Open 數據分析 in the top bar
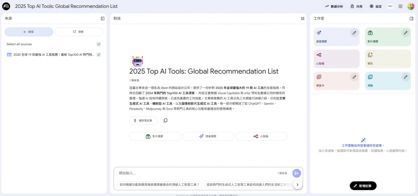The width and height of the screenshot is (418, 196). (x=334, y=6)
